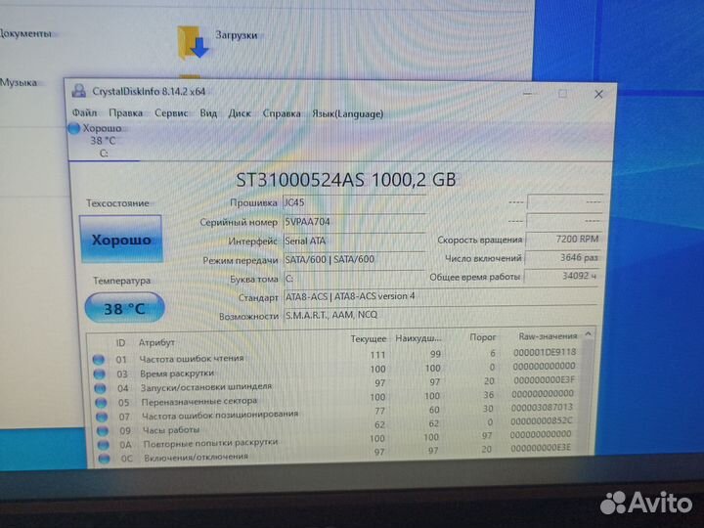Screen dimensions: 704x528
Task: Click status dot for attribute 07
Action: (102, 417)
